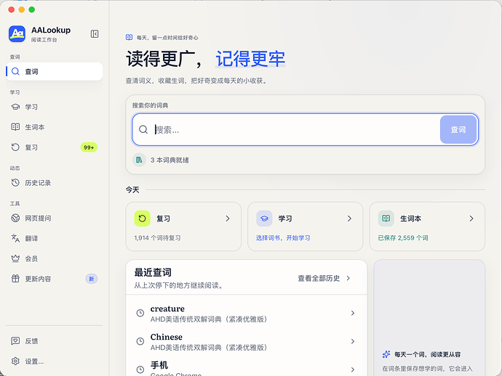This screenshot has width=502, height=376.
Task: Expand the 复习 card chevron
Action: [228, 218]
